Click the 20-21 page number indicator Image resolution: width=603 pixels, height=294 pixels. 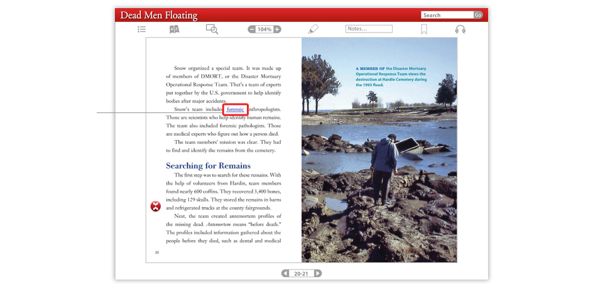coord(301,274)
